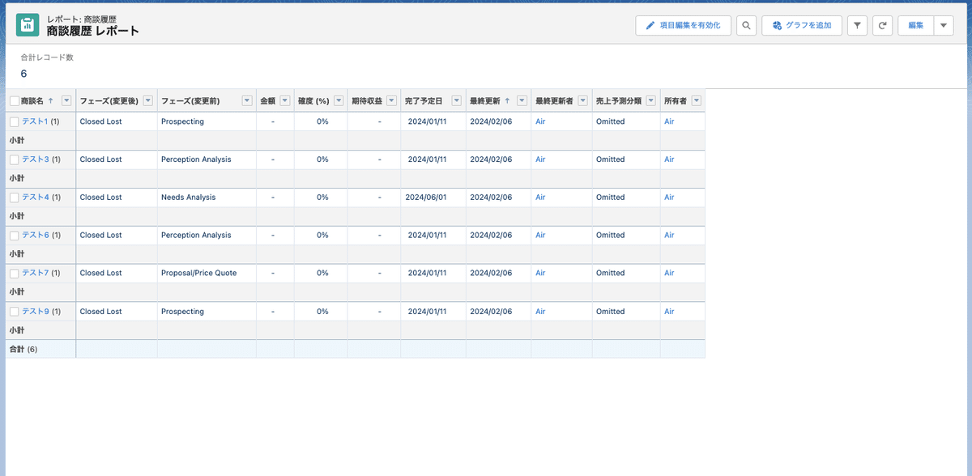Select Prospecting cell in テスト1 row
Viewport: 972px width, 476px height.
pos(207,121)
